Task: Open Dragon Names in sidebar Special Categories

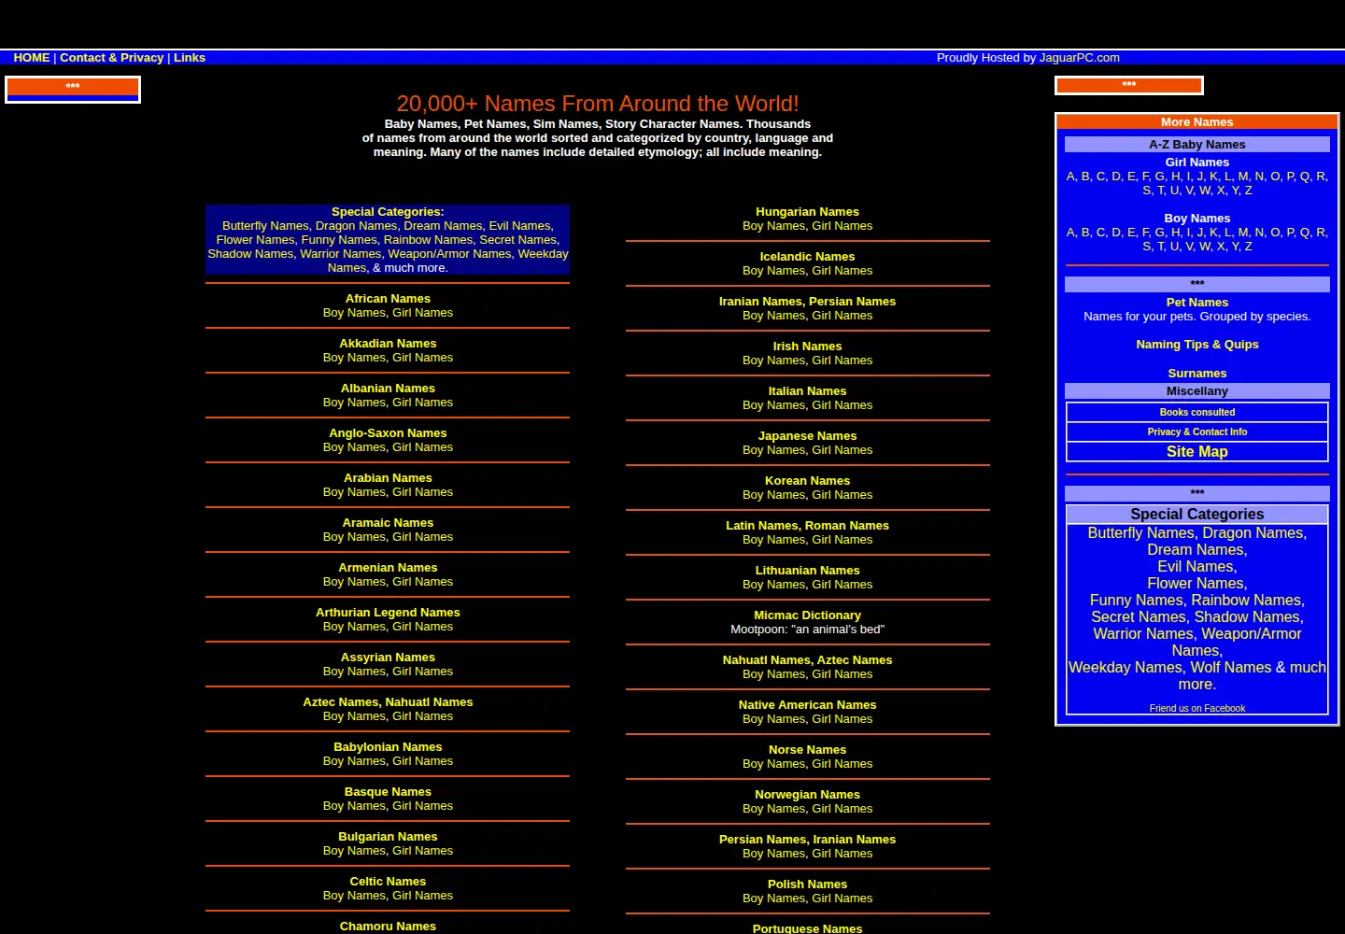Action: pos(1253,533)
